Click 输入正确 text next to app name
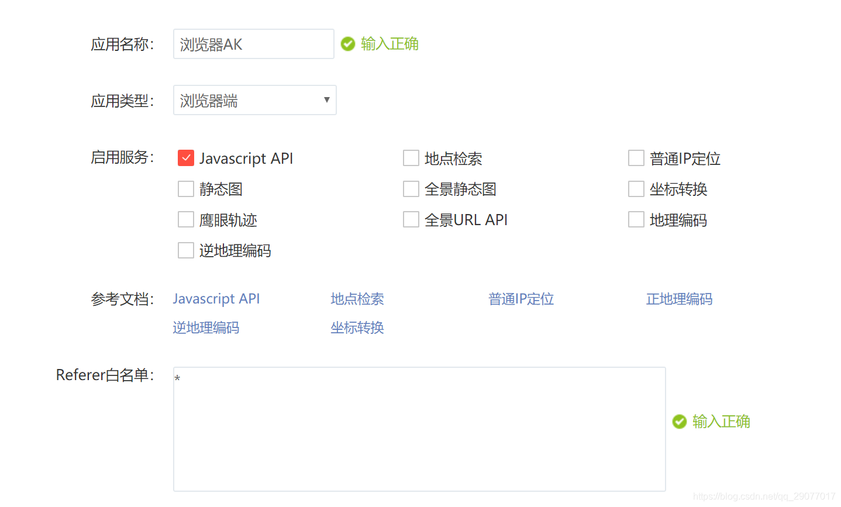This screenshot has height=507, width=841. 390,44
